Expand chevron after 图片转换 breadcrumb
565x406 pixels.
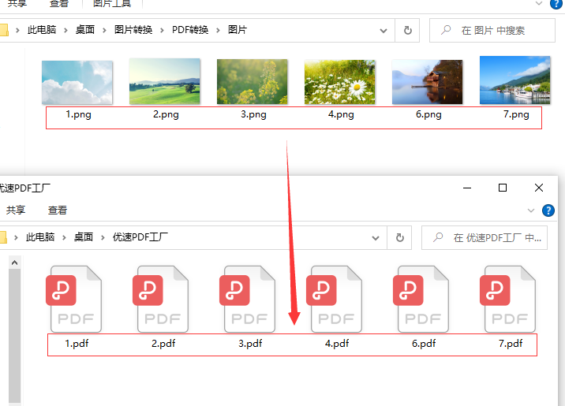[x=162, y=31]
